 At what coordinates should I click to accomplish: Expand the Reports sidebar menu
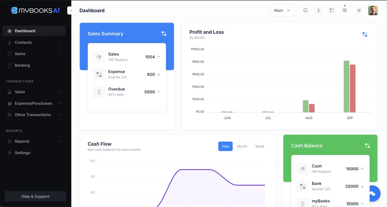(x=34, y=141)
